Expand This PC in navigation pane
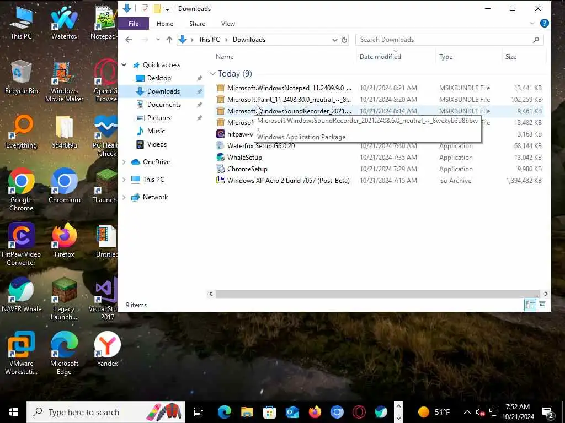The image size is (565, 423). click(x=124, y=180)
